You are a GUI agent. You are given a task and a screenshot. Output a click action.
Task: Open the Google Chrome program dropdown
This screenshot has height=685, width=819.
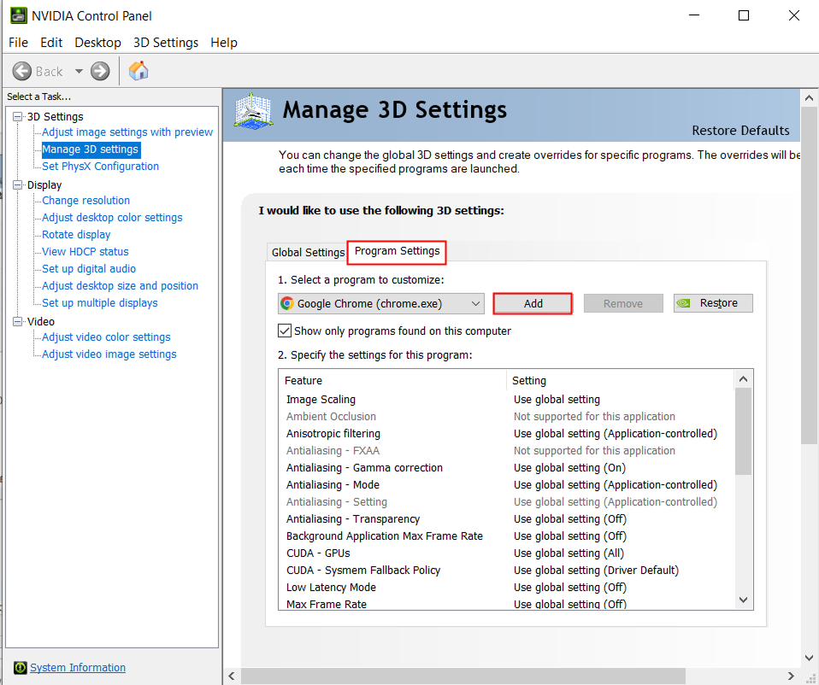pyautogui.click(x=475, y=303)
